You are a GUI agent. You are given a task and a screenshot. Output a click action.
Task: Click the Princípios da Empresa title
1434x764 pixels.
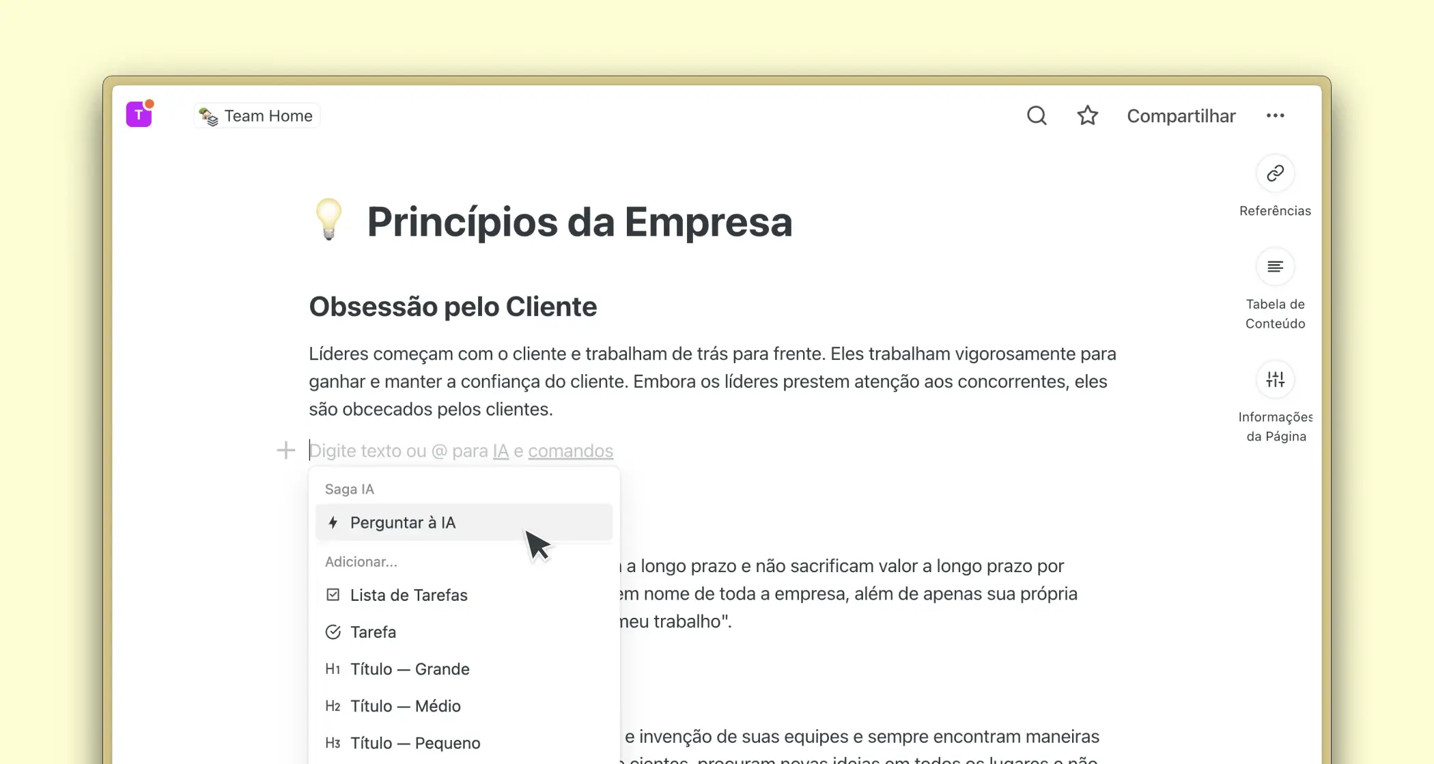579,222
